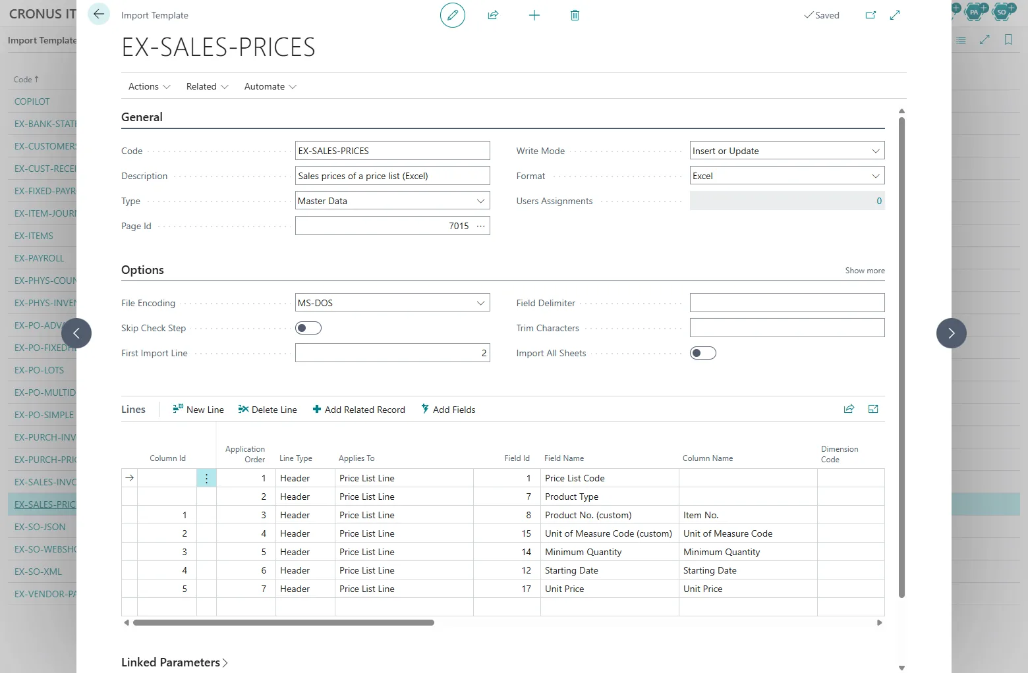Click Add Related Record action
The image size is (1028, 673).
(x=358, y=410)
